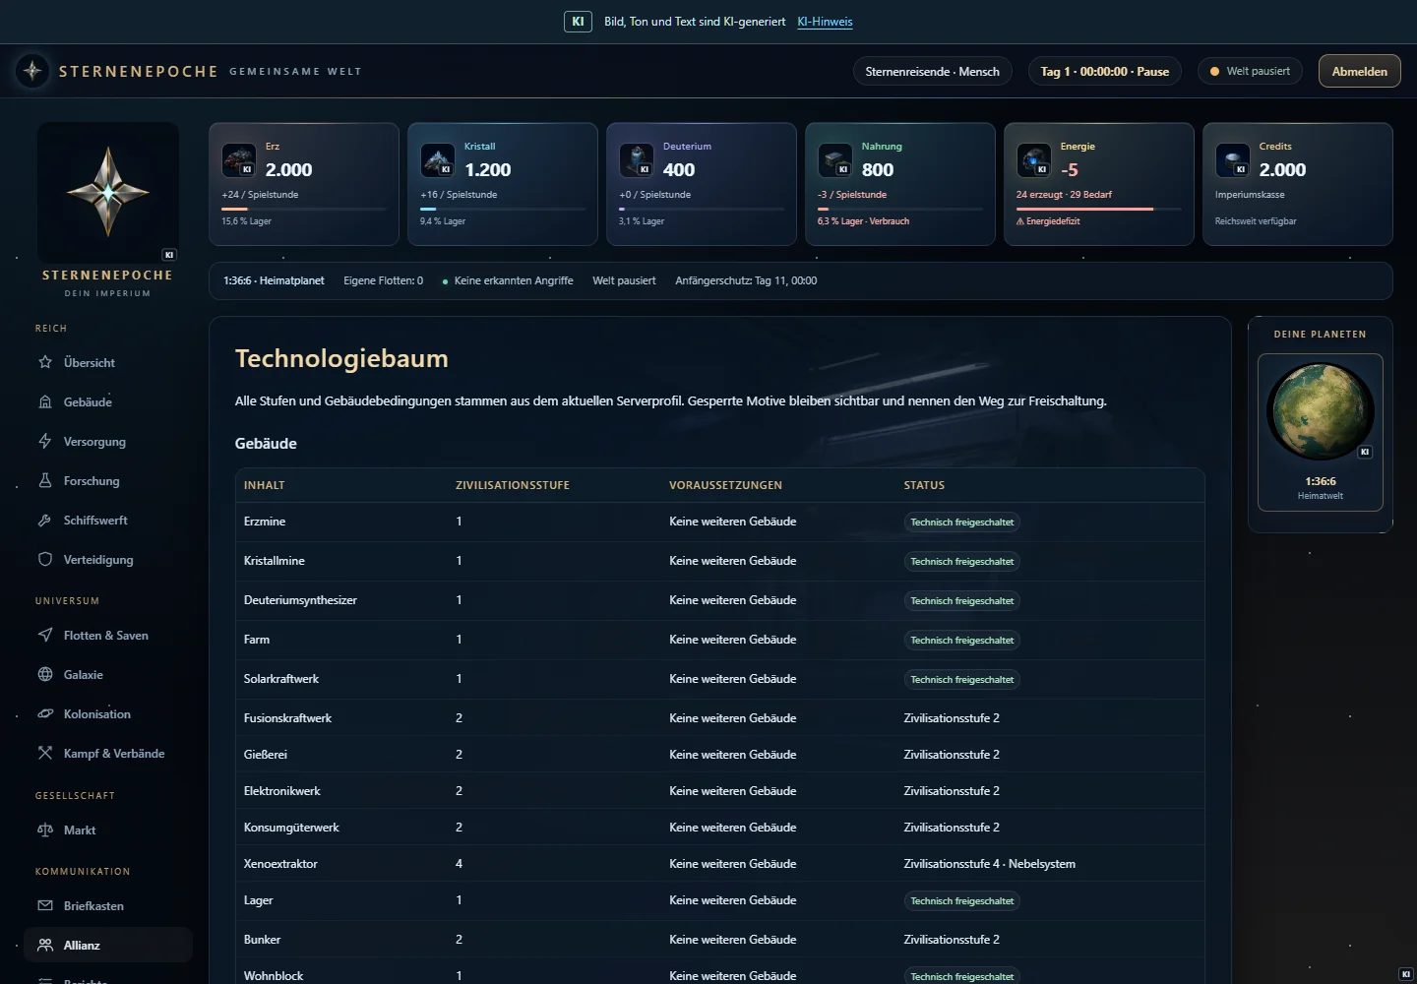Click the Welt pausiert status badge
The height and width of the screenshot is (984, 1417).
1250,71
